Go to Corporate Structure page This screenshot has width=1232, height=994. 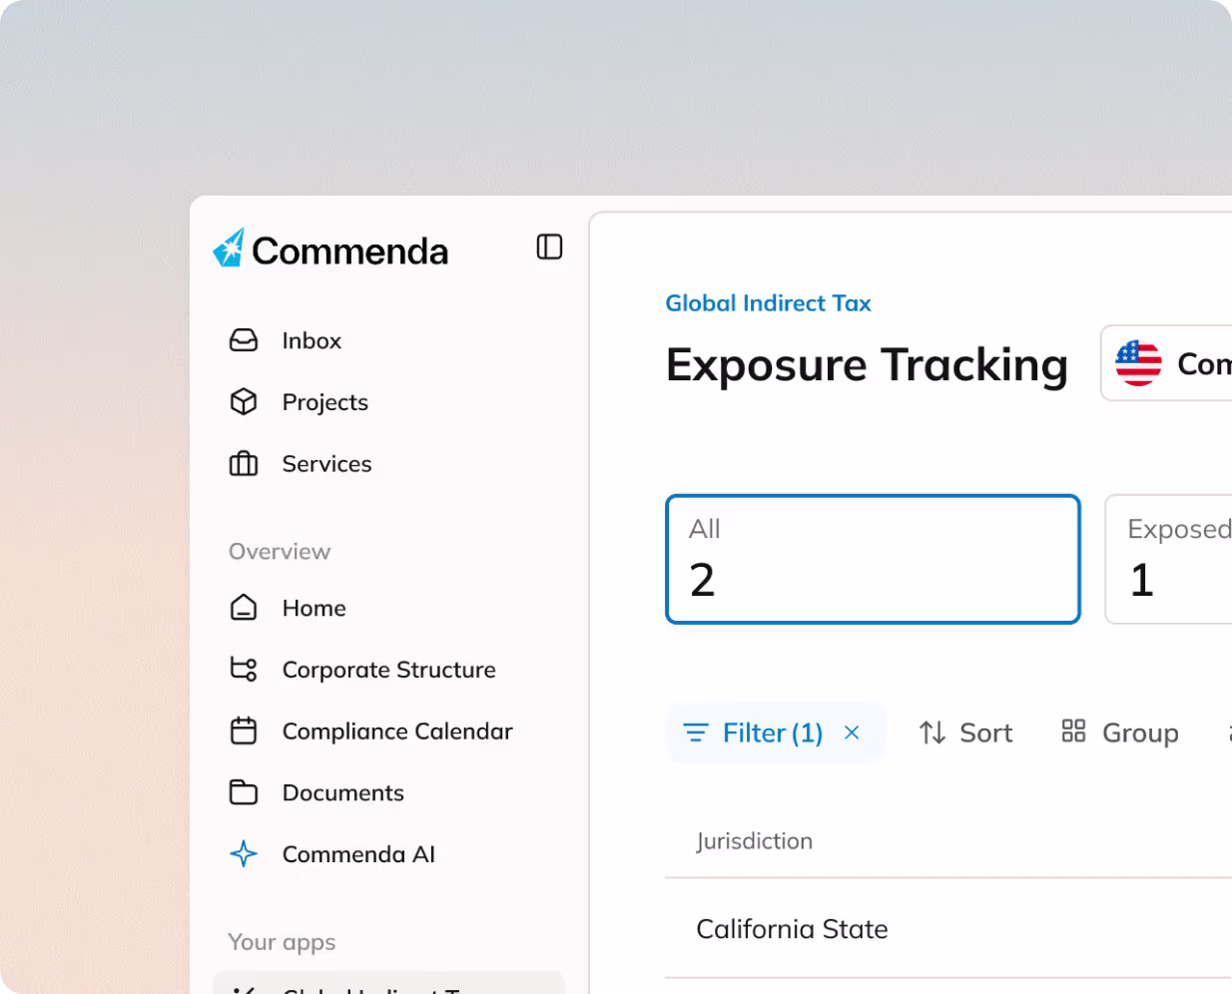388,670
